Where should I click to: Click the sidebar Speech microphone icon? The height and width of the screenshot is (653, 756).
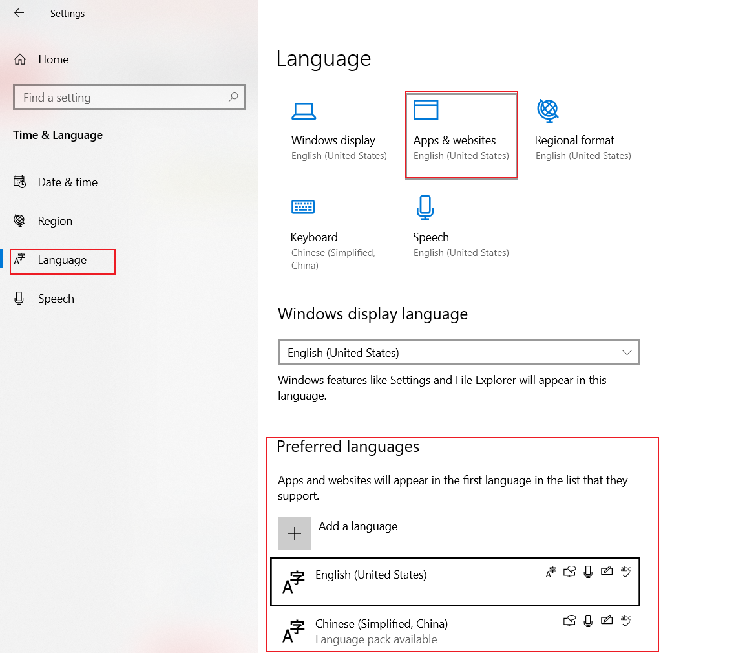pyautogui.click(x=19, y=298)
